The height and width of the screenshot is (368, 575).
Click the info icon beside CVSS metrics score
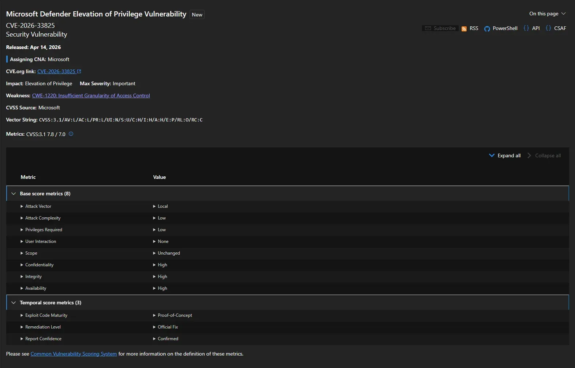tap(71, 134)
